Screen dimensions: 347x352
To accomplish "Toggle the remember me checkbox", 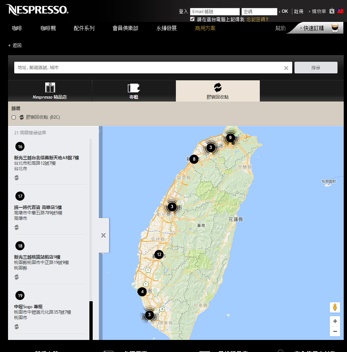I will [x=192, y=19].
